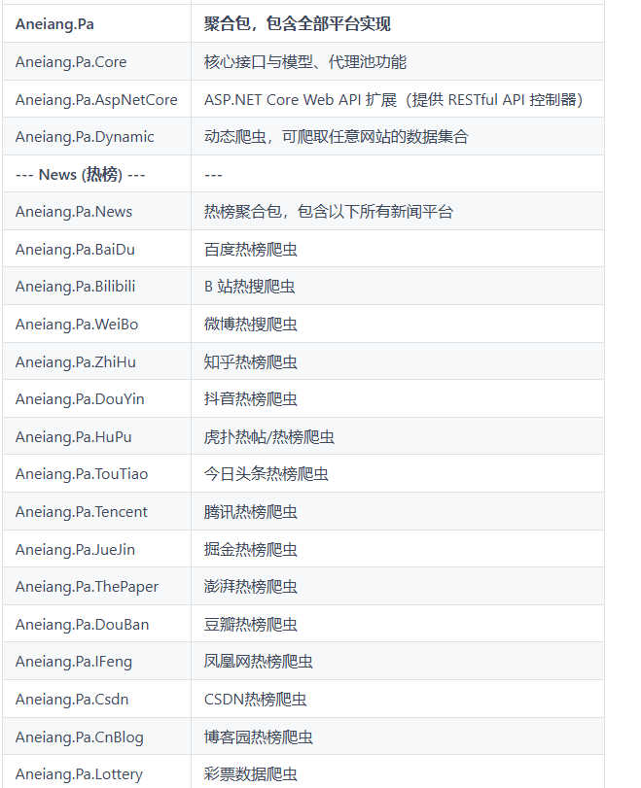Click the 今日头条热榜爬虫 description
The height and width of the screenshot is (788, 641).
tap(267, 474)
